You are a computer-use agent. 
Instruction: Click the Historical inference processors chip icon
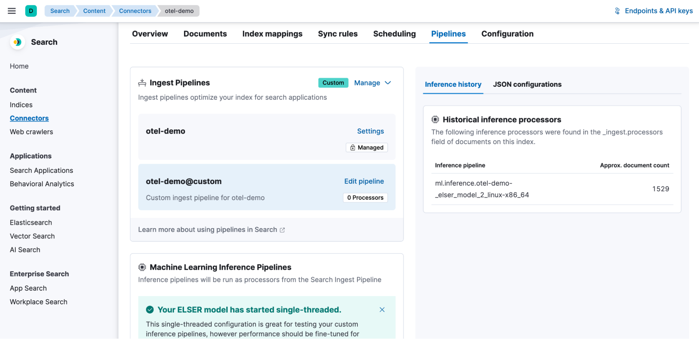point(435,120)
